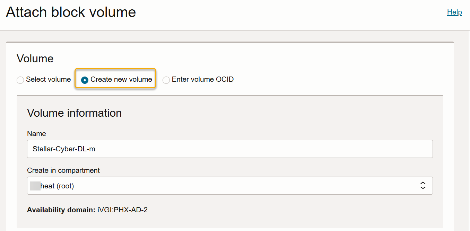Select the 'Select volume' radio circle
The image size is (470, 231).
[20, 80]
